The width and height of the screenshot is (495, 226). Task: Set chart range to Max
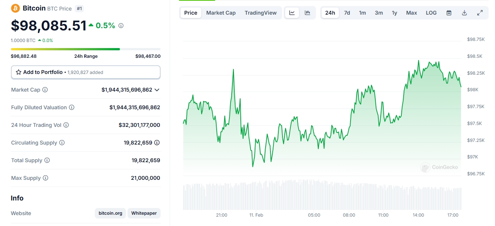(x=411, y=13)
